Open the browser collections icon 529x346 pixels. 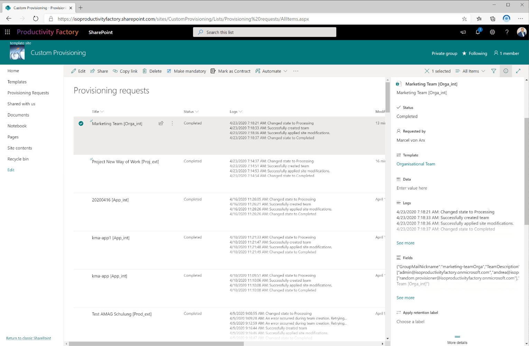click(493, 19)
